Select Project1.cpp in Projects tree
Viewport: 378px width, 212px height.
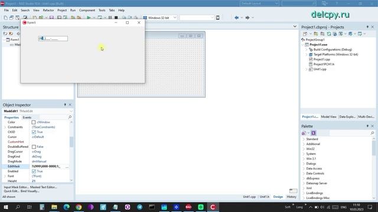321,59
